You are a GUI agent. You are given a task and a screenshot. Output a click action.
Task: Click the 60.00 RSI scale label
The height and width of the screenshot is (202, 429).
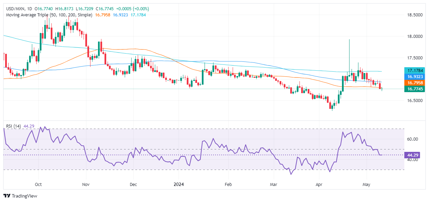[x=413, y=139]
